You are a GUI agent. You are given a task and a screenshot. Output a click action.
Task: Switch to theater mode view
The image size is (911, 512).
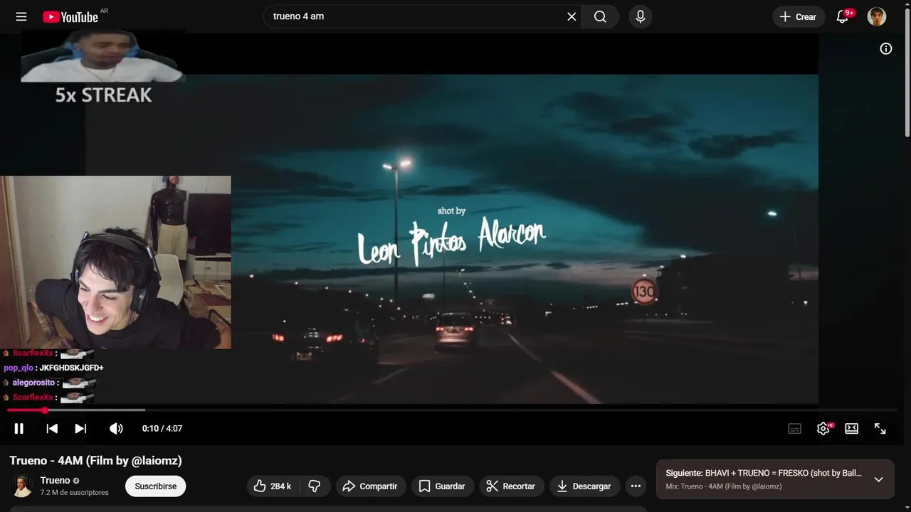(852, 428)
